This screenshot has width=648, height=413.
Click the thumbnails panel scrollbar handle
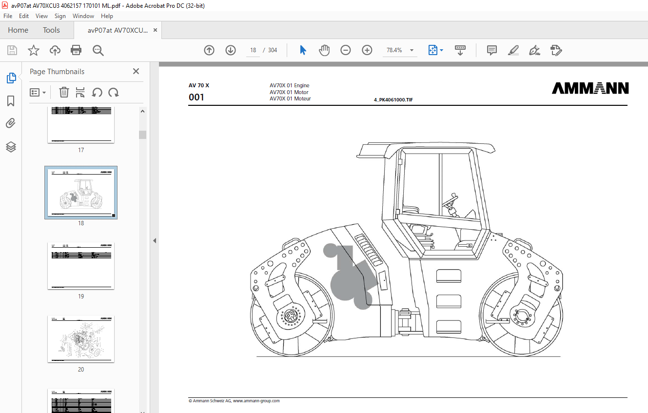tap(142, 135)
